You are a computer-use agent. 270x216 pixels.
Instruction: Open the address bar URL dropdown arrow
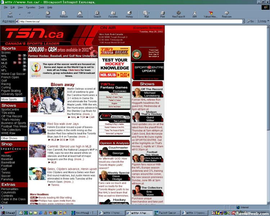click(x=243, y=21)
